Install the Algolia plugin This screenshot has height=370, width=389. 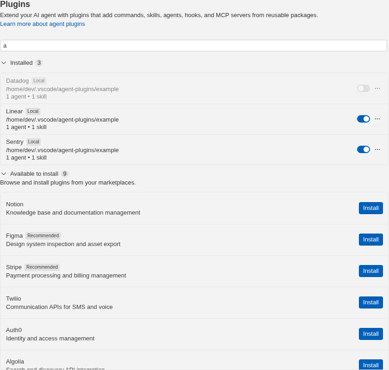point(370,365)
